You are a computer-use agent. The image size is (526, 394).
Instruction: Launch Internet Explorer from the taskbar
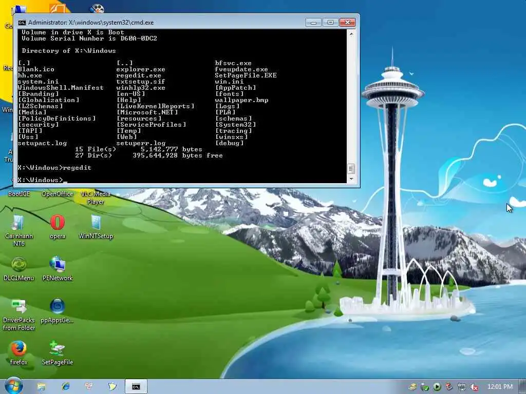[x=65, y=387]
